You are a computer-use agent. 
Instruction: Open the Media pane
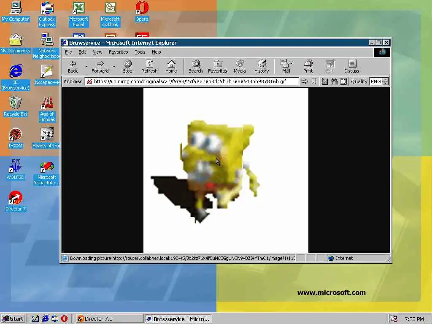pyautogui.click(x=240, y=66)
